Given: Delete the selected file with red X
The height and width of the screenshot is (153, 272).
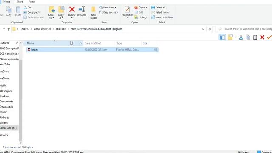Looking at the screenshot, I should (72, 12).
